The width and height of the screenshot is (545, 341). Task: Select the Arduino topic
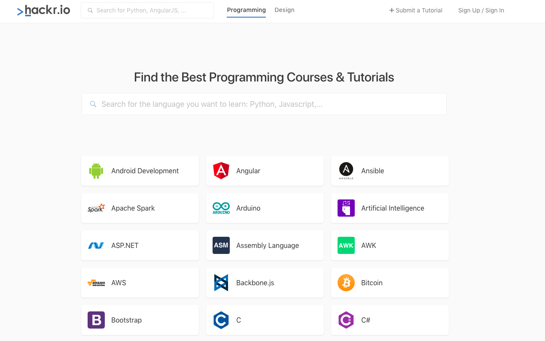(265, 208)
